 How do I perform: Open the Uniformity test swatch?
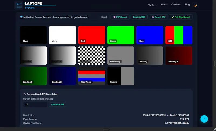click(x=121, y=56)
